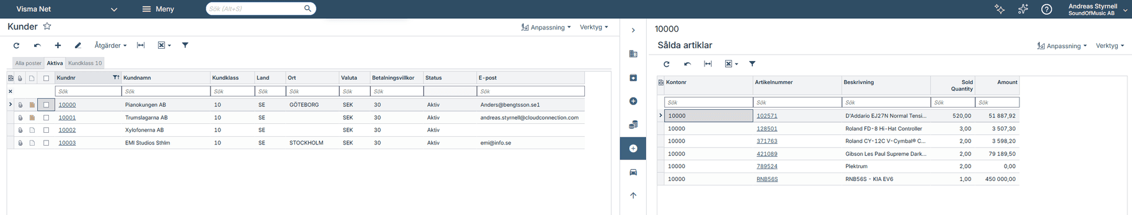This screenshot has height=215, width=1132.
Task: Open article link 421089
Action: [x=767, y=154]
